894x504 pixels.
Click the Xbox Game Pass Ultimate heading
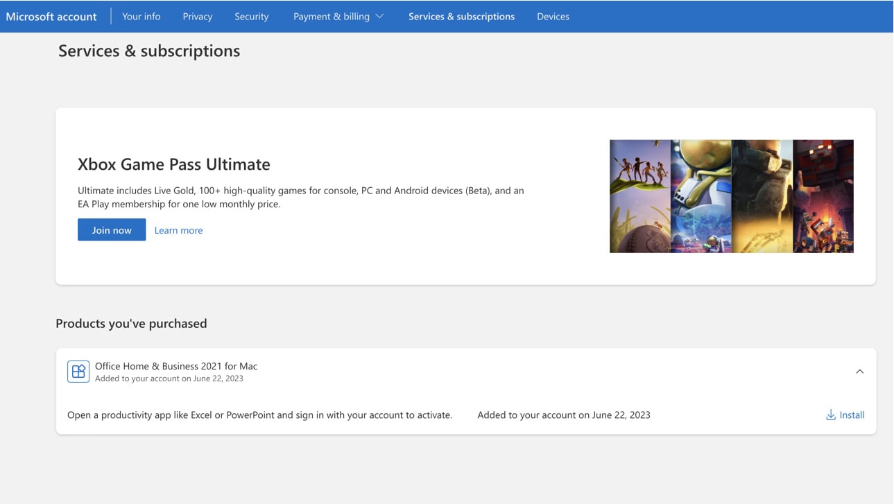pos(174,164)
